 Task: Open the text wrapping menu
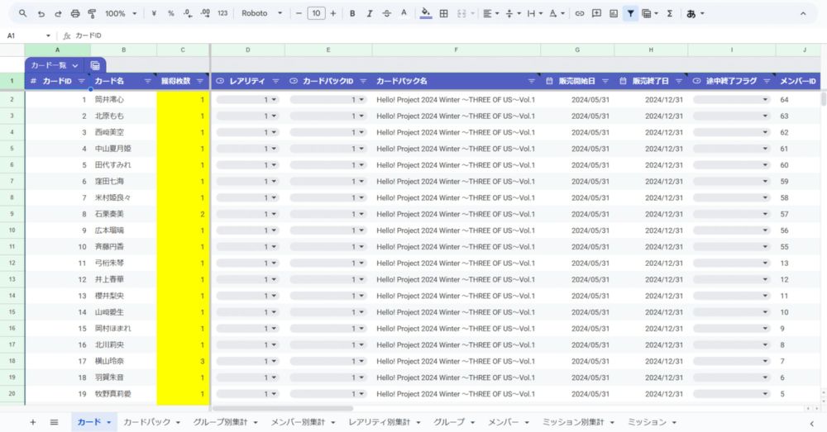[x=535, y=14]
